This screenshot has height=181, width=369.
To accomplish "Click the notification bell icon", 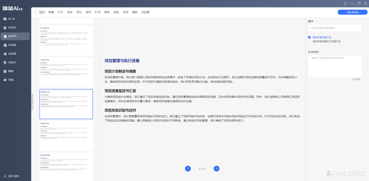I will [345, 3].
